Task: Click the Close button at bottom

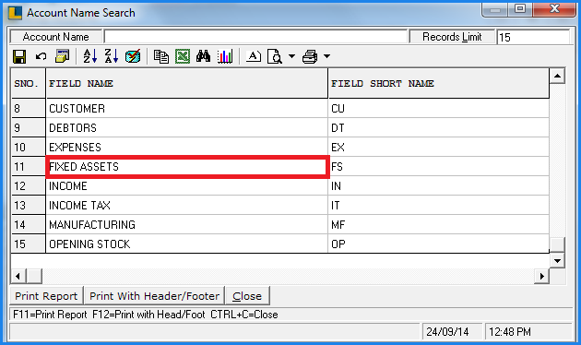Action: [247, 296]
